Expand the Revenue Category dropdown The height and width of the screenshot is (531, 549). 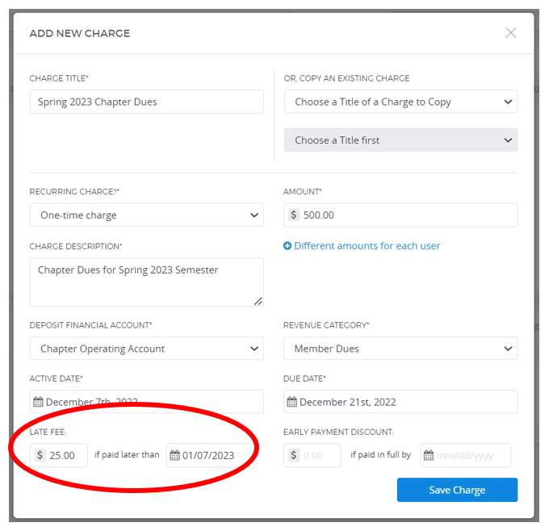[400, 349]
